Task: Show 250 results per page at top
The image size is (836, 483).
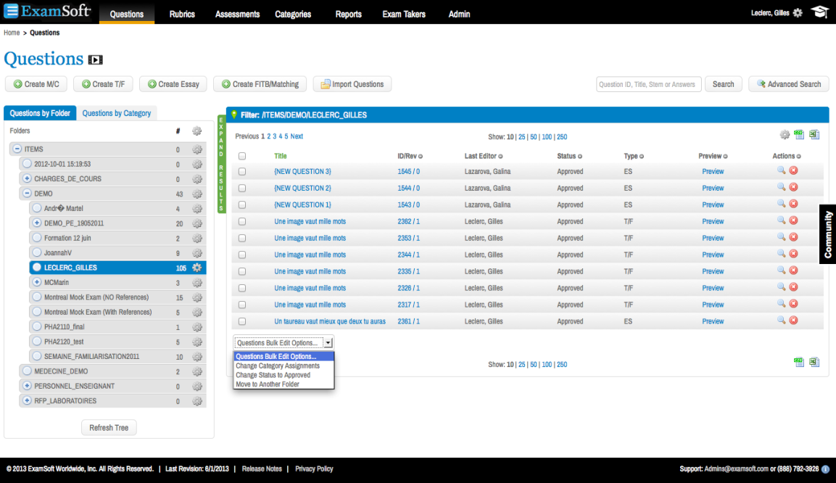Action: (562, 137)
